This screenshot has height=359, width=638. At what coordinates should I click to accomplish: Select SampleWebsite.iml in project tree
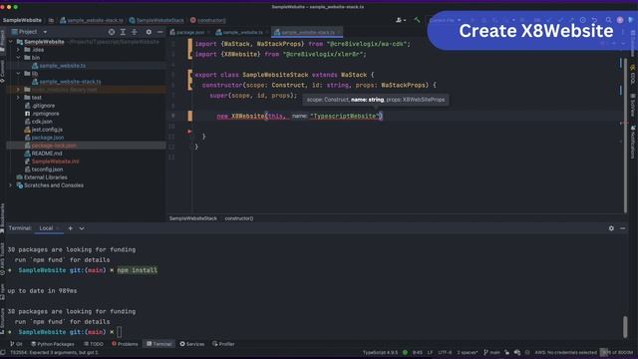tap(55, 162)
